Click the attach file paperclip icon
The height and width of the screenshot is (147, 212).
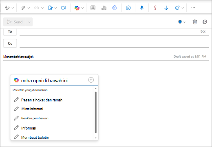23,8
